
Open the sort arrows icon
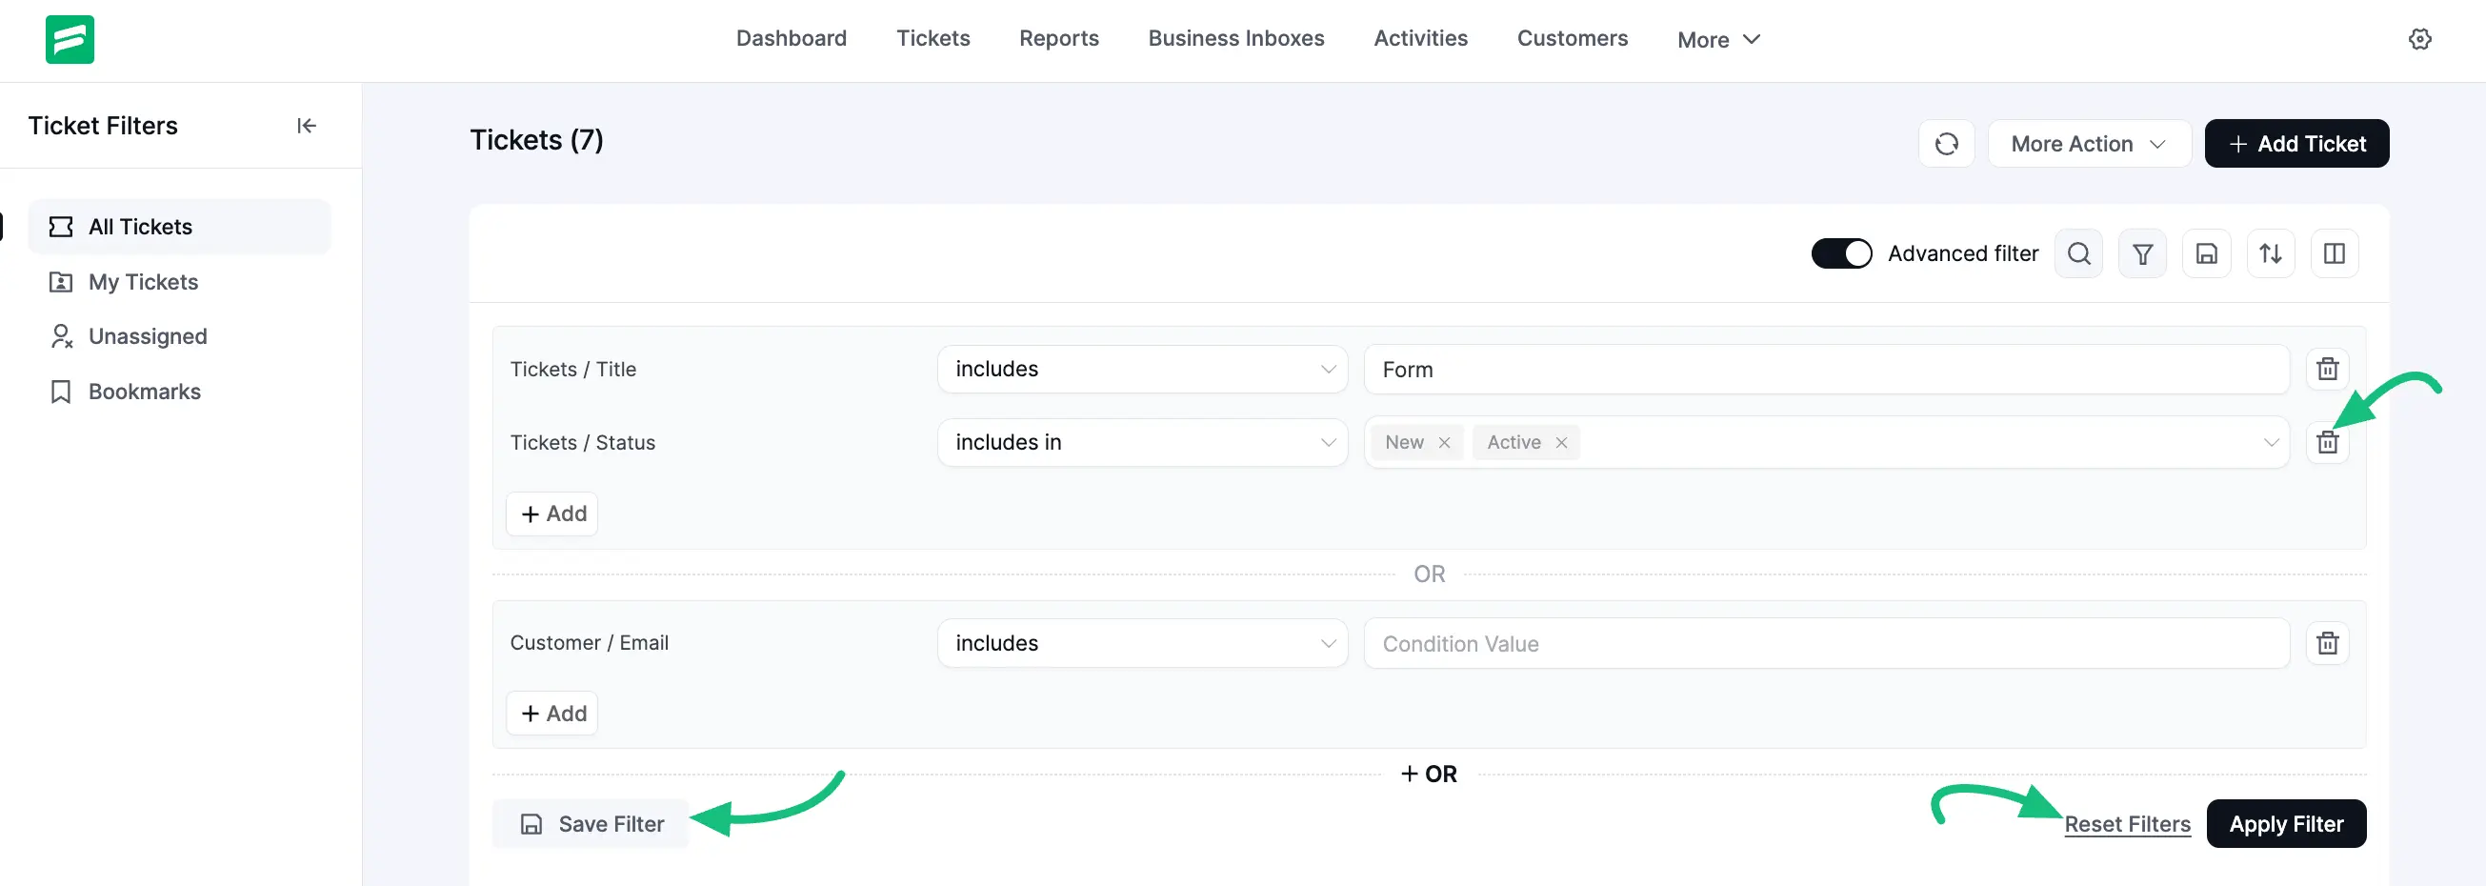(x=2270, y=253)
